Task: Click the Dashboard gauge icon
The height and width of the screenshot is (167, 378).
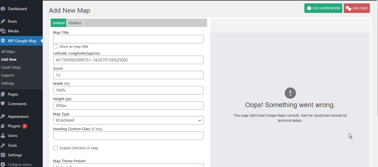Action: pos(3,9)
